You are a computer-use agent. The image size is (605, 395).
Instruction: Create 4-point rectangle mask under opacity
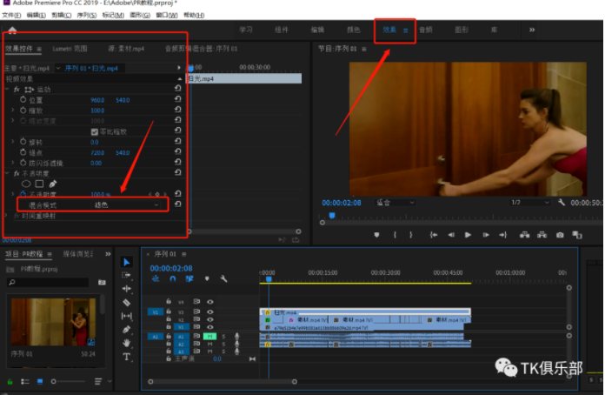click(x=39, y=184)
